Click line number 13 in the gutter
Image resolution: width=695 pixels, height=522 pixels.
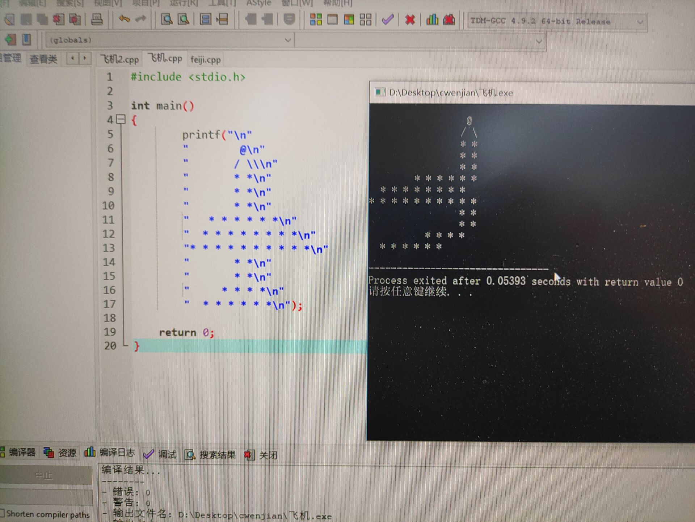coord(109,248)
